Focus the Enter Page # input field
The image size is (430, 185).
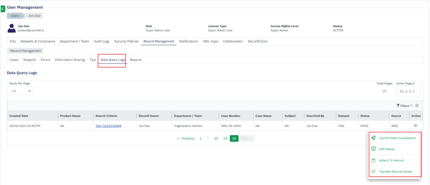point(408,91)
